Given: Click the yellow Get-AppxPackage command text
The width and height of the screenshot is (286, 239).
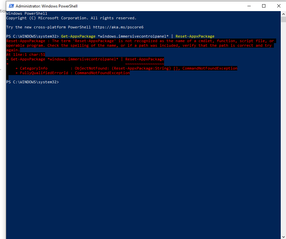Looking at the screenshot, I should [x=78, y=36].
